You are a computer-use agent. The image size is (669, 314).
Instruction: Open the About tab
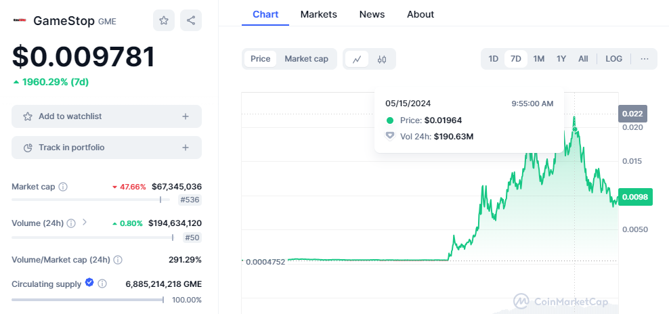click(x=420, y=14)
